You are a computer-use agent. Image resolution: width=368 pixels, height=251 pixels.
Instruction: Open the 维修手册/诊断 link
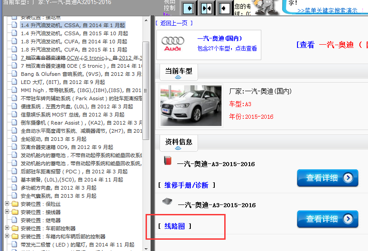186,186
